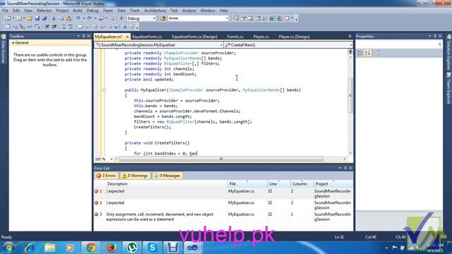This screenshot has height=254, width=452.
Task: Open Object Browser from toolbar icon
Action: [251, 18]
